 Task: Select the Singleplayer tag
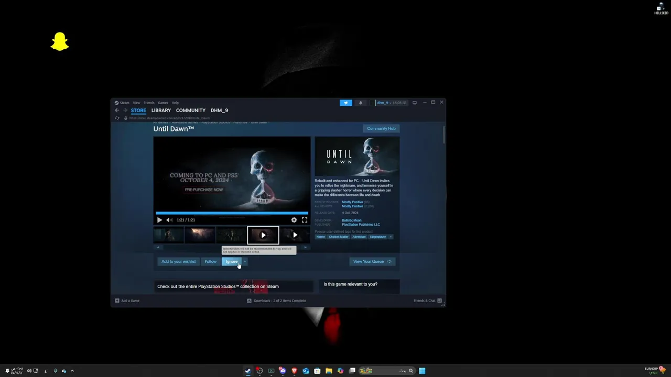point(378,237)
